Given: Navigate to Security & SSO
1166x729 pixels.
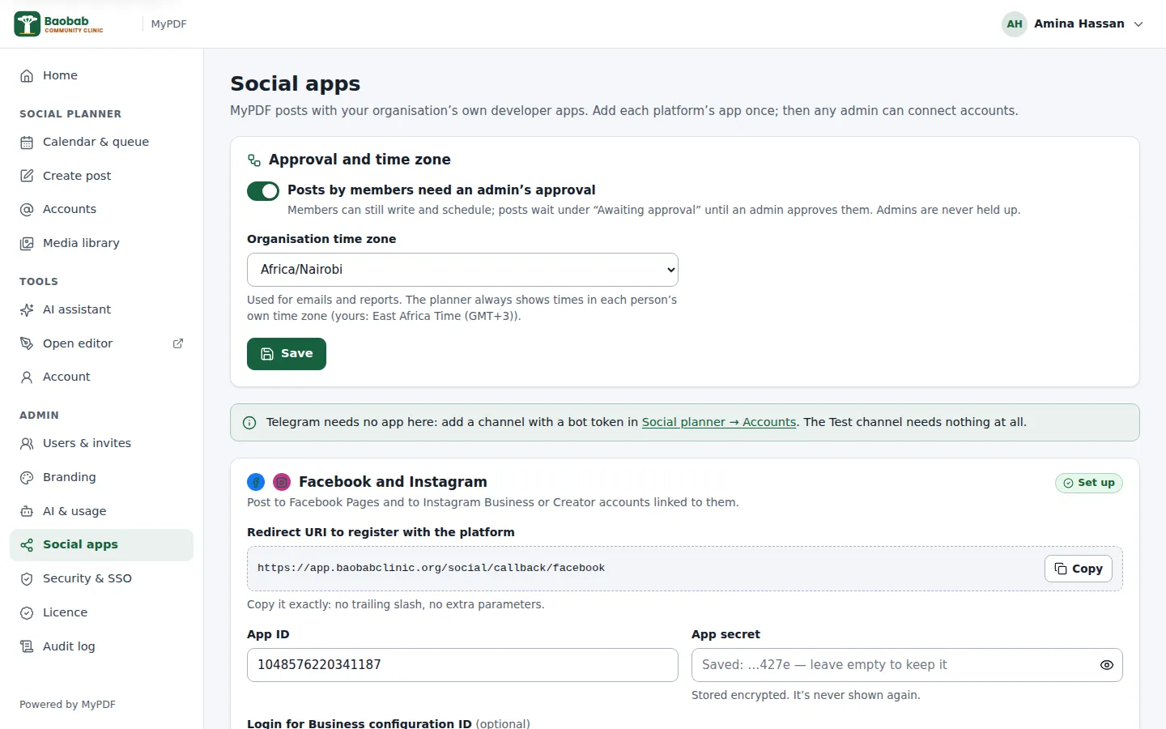Looking at the screenshot, I should (101, 578).
